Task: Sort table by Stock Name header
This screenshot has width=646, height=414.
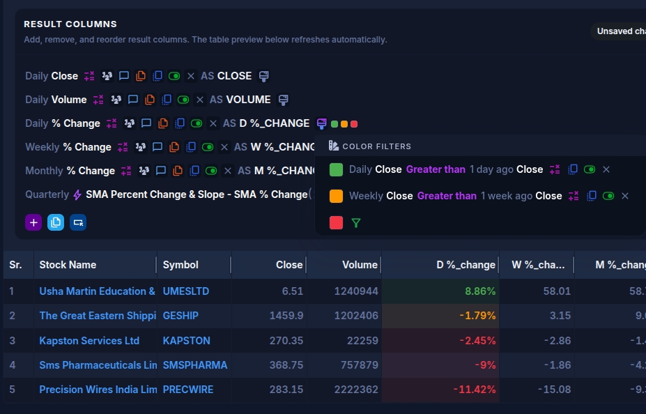Action: pyautogui.click(x=68, y=265)
